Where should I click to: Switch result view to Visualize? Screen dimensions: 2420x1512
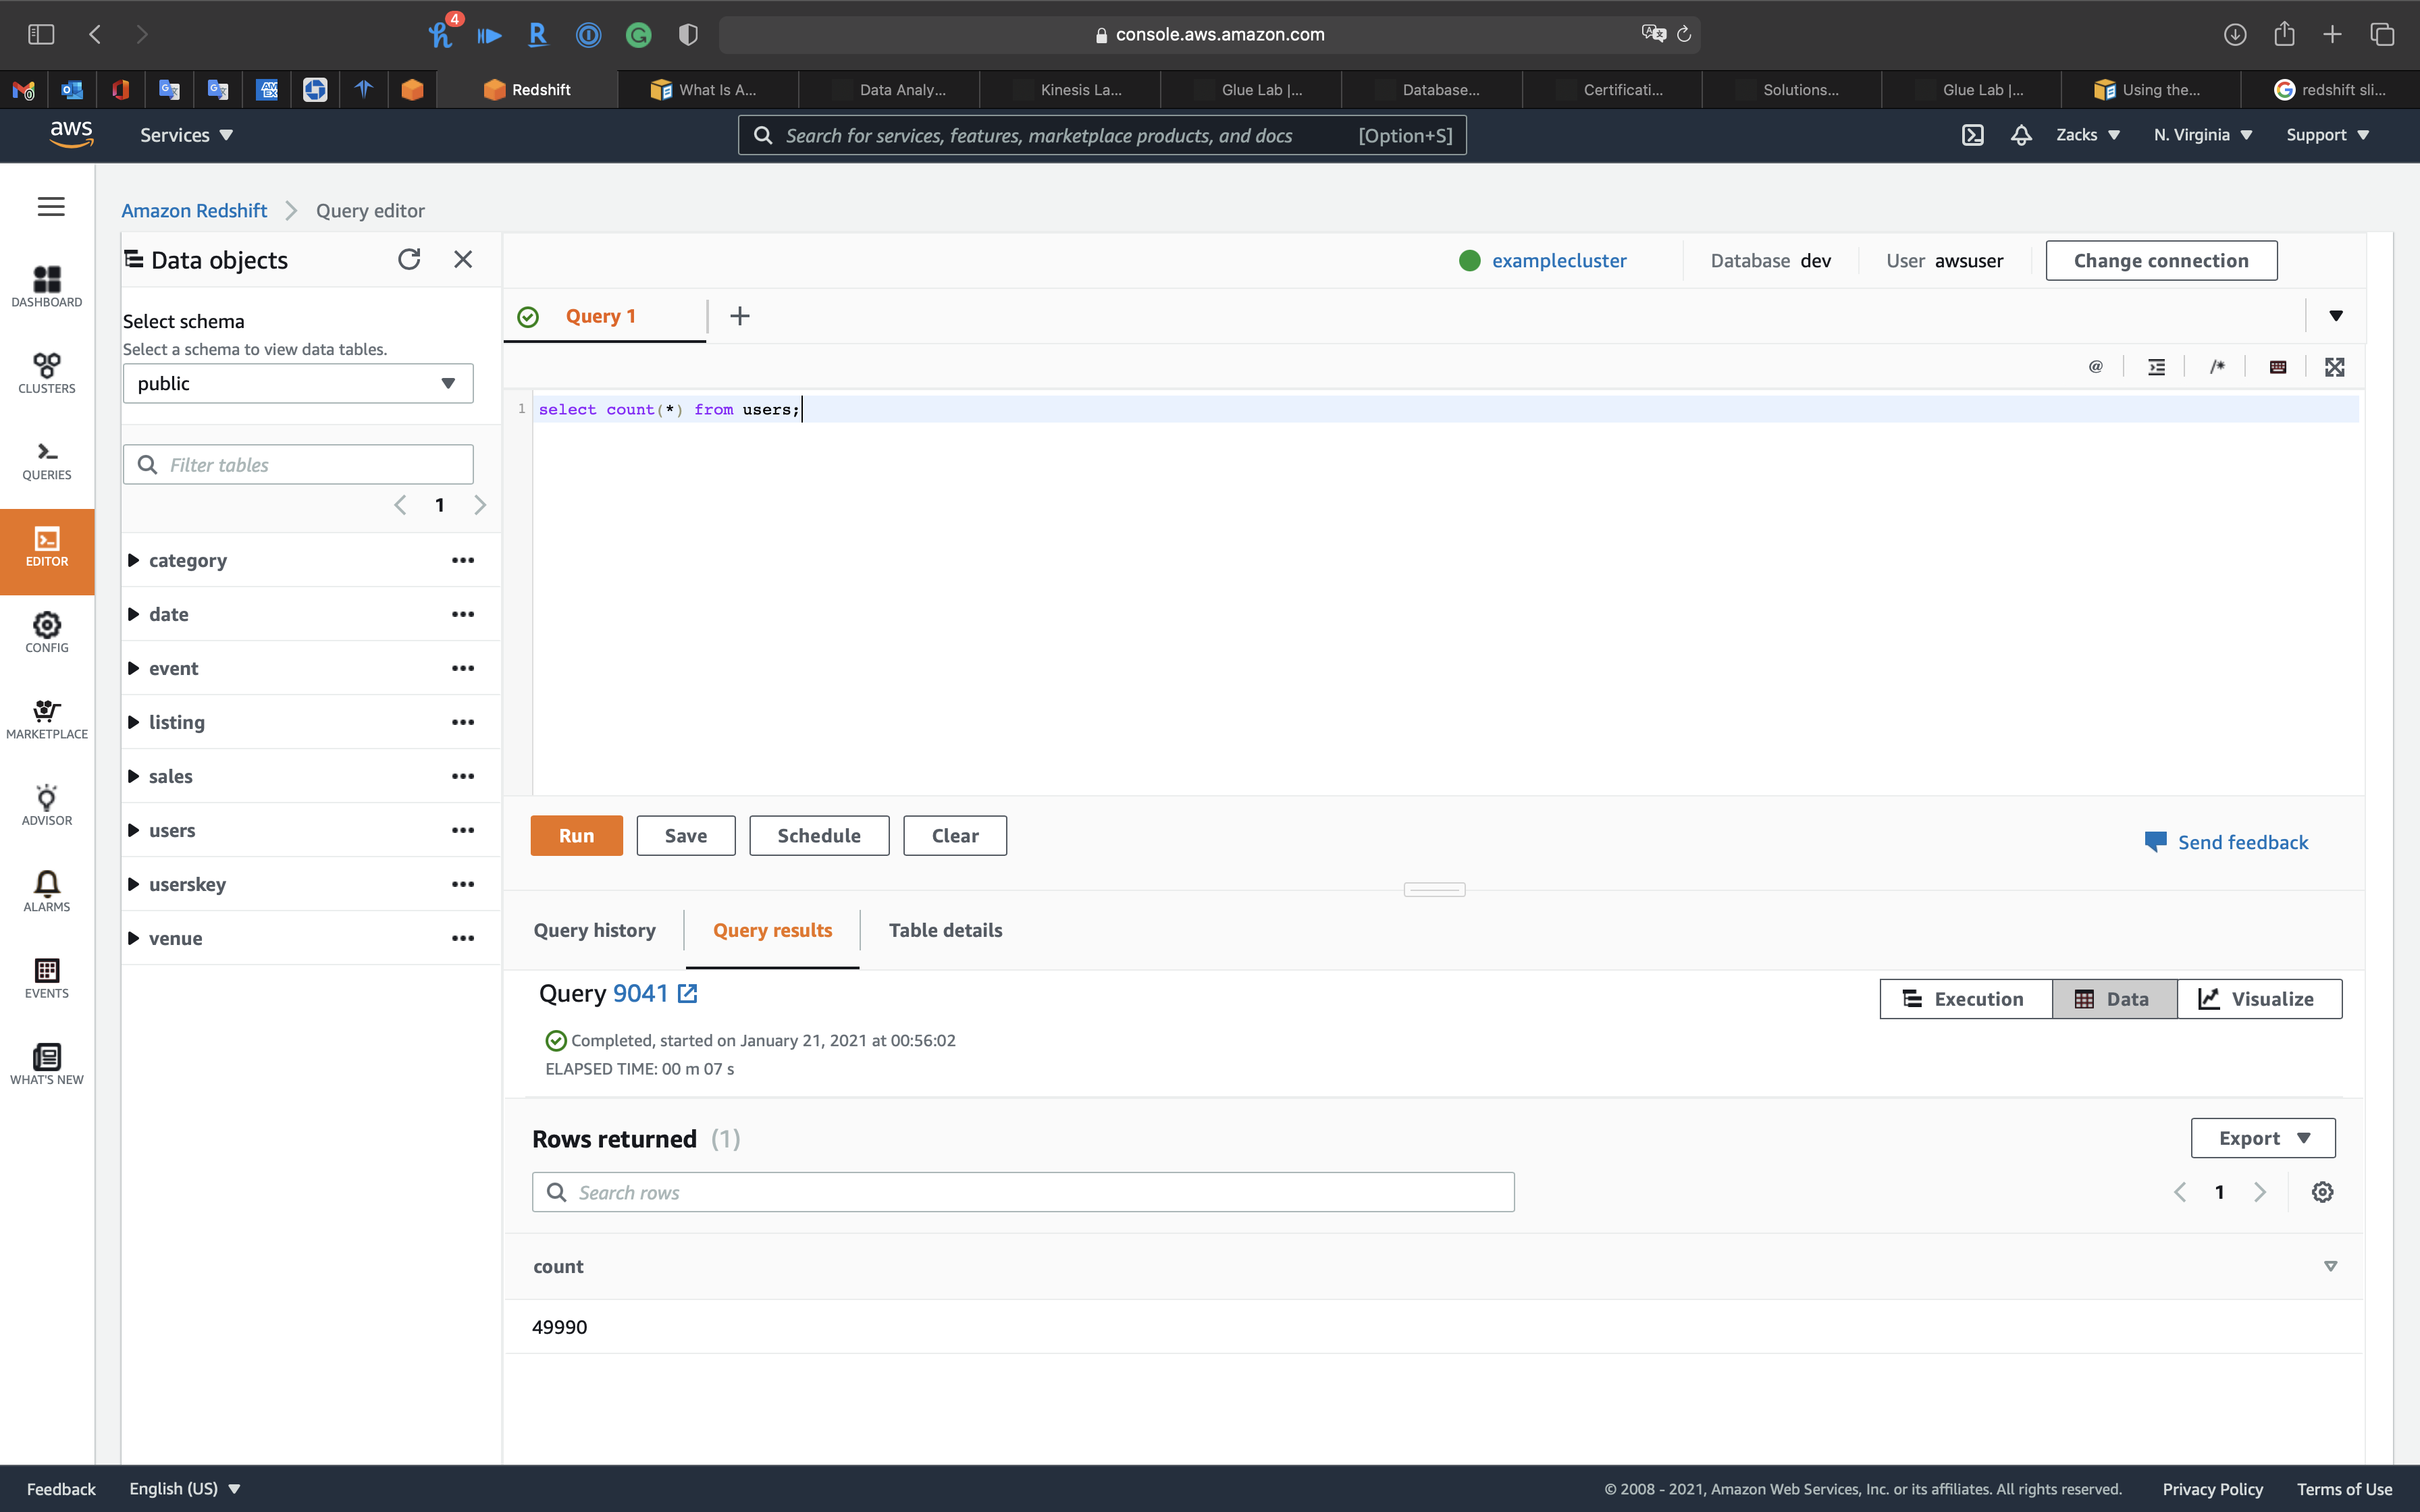click(x=2259, y=999)
